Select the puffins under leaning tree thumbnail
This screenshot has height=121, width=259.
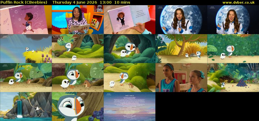tap(181, 49)
